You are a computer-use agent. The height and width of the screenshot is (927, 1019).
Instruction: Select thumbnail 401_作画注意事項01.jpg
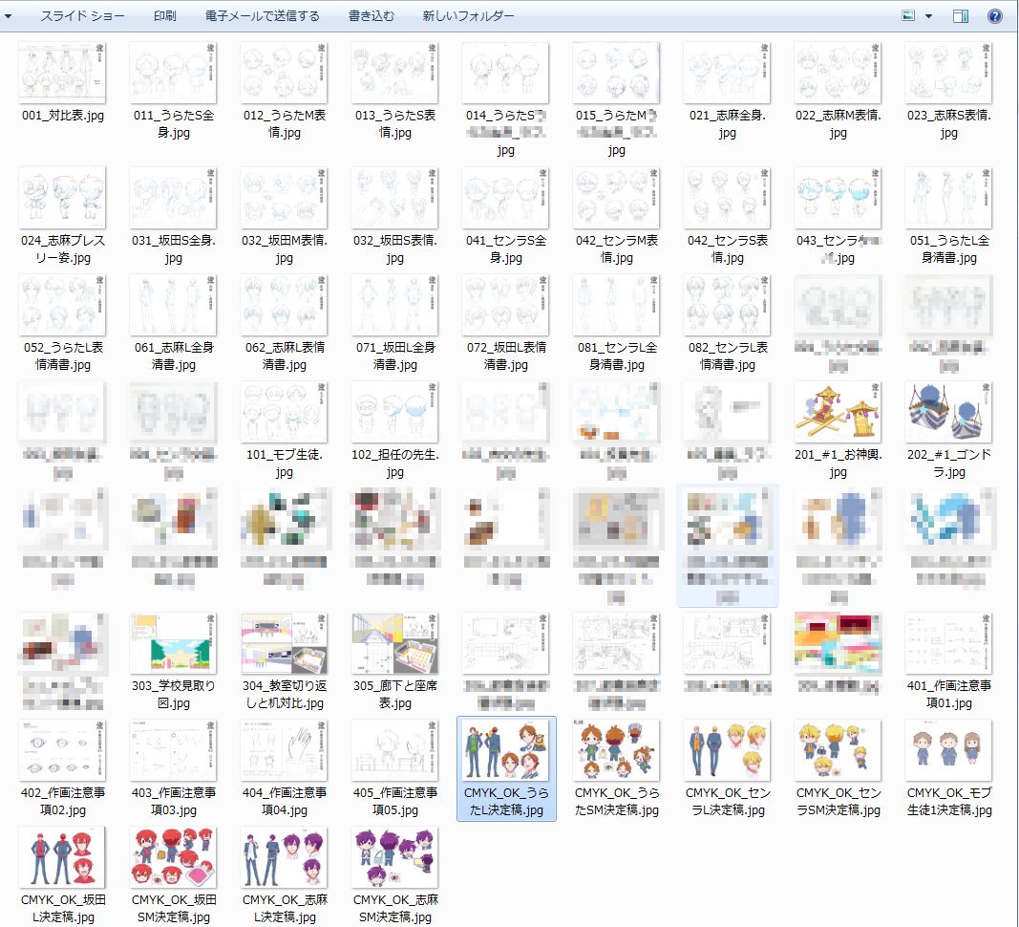point(949,644)
